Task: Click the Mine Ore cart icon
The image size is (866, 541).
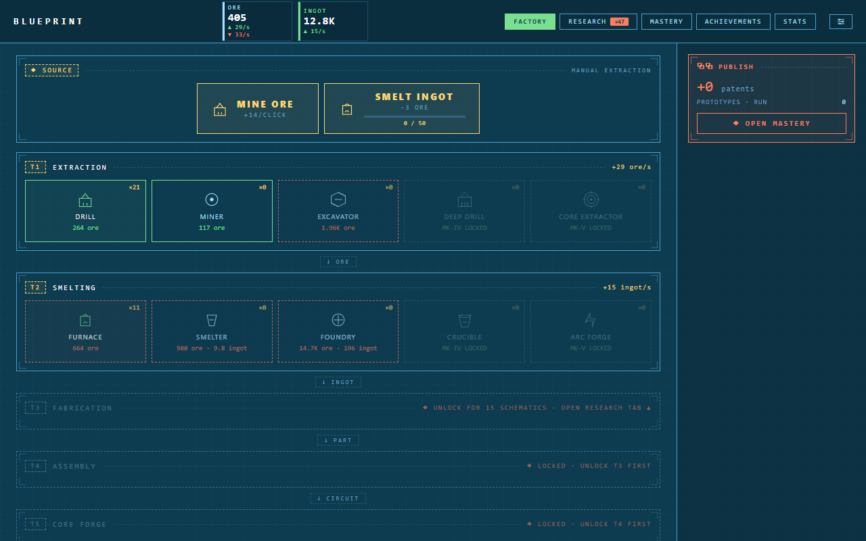Action: pos(220,110)
